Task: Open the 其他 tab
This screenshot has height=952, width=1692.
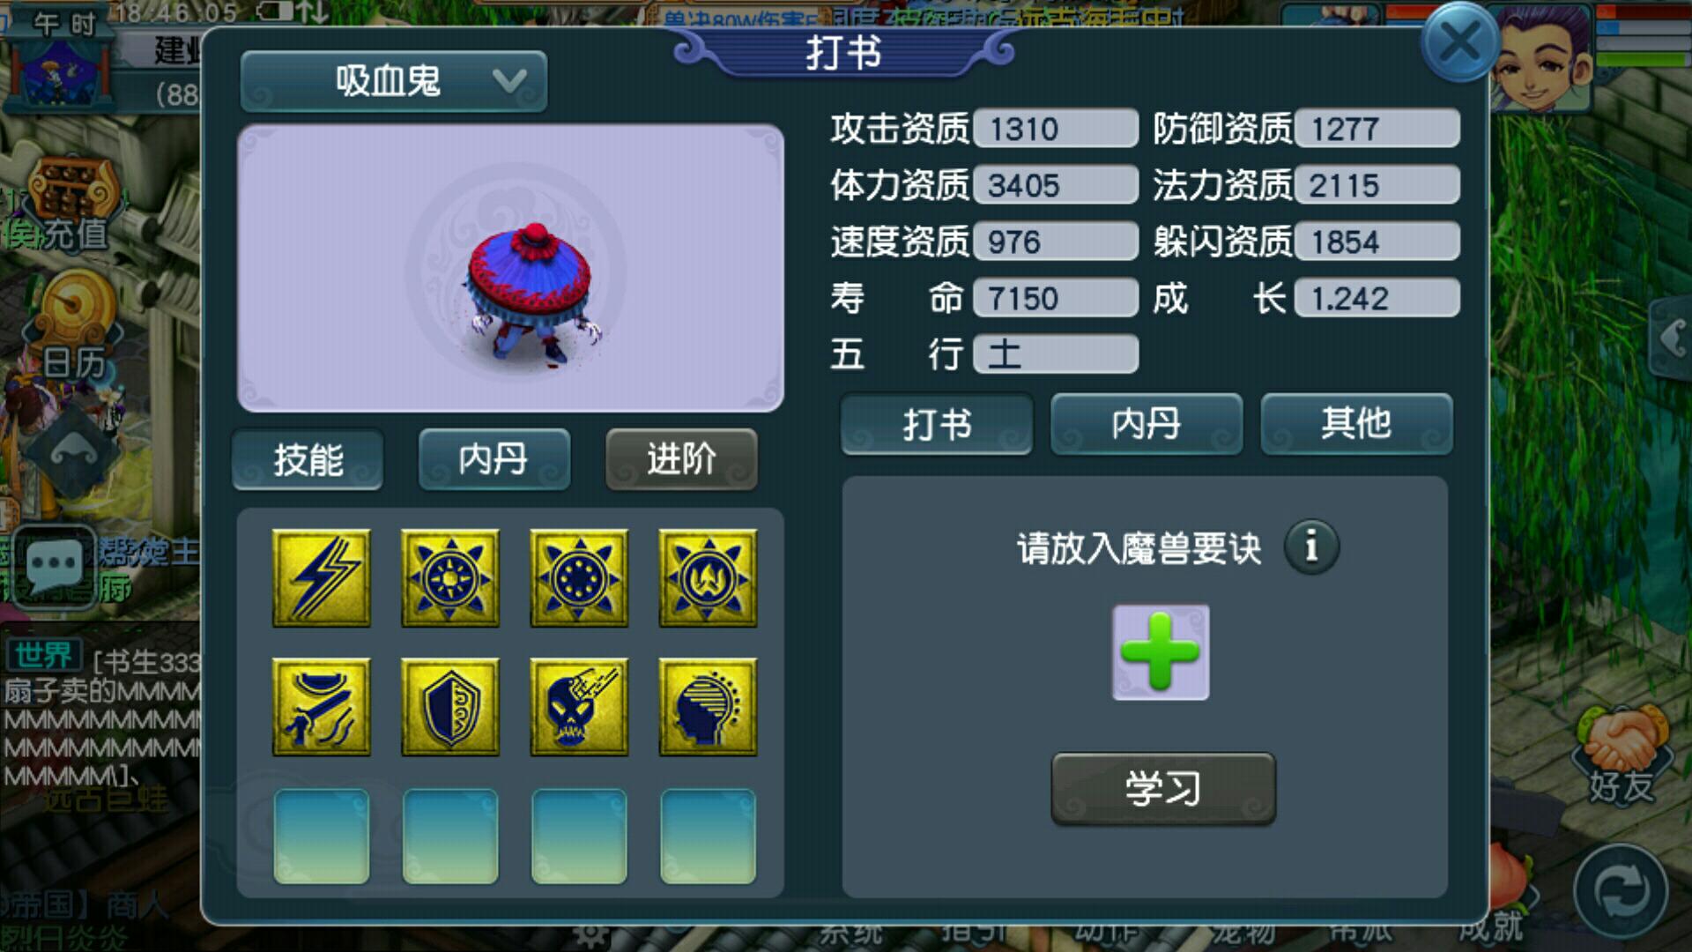Action: tap(1356, 424)
